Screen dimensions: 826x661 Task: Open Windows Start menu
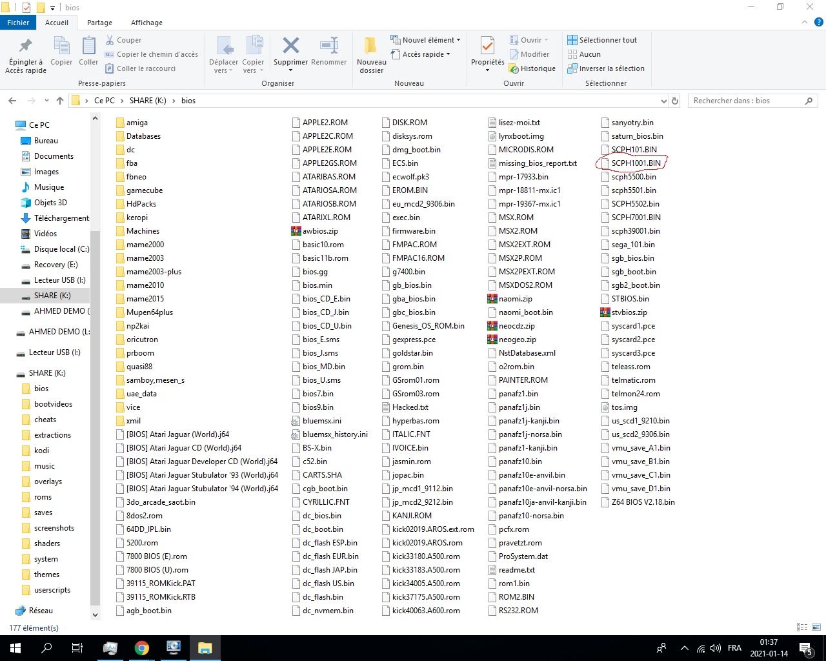(x=15, y=648)
